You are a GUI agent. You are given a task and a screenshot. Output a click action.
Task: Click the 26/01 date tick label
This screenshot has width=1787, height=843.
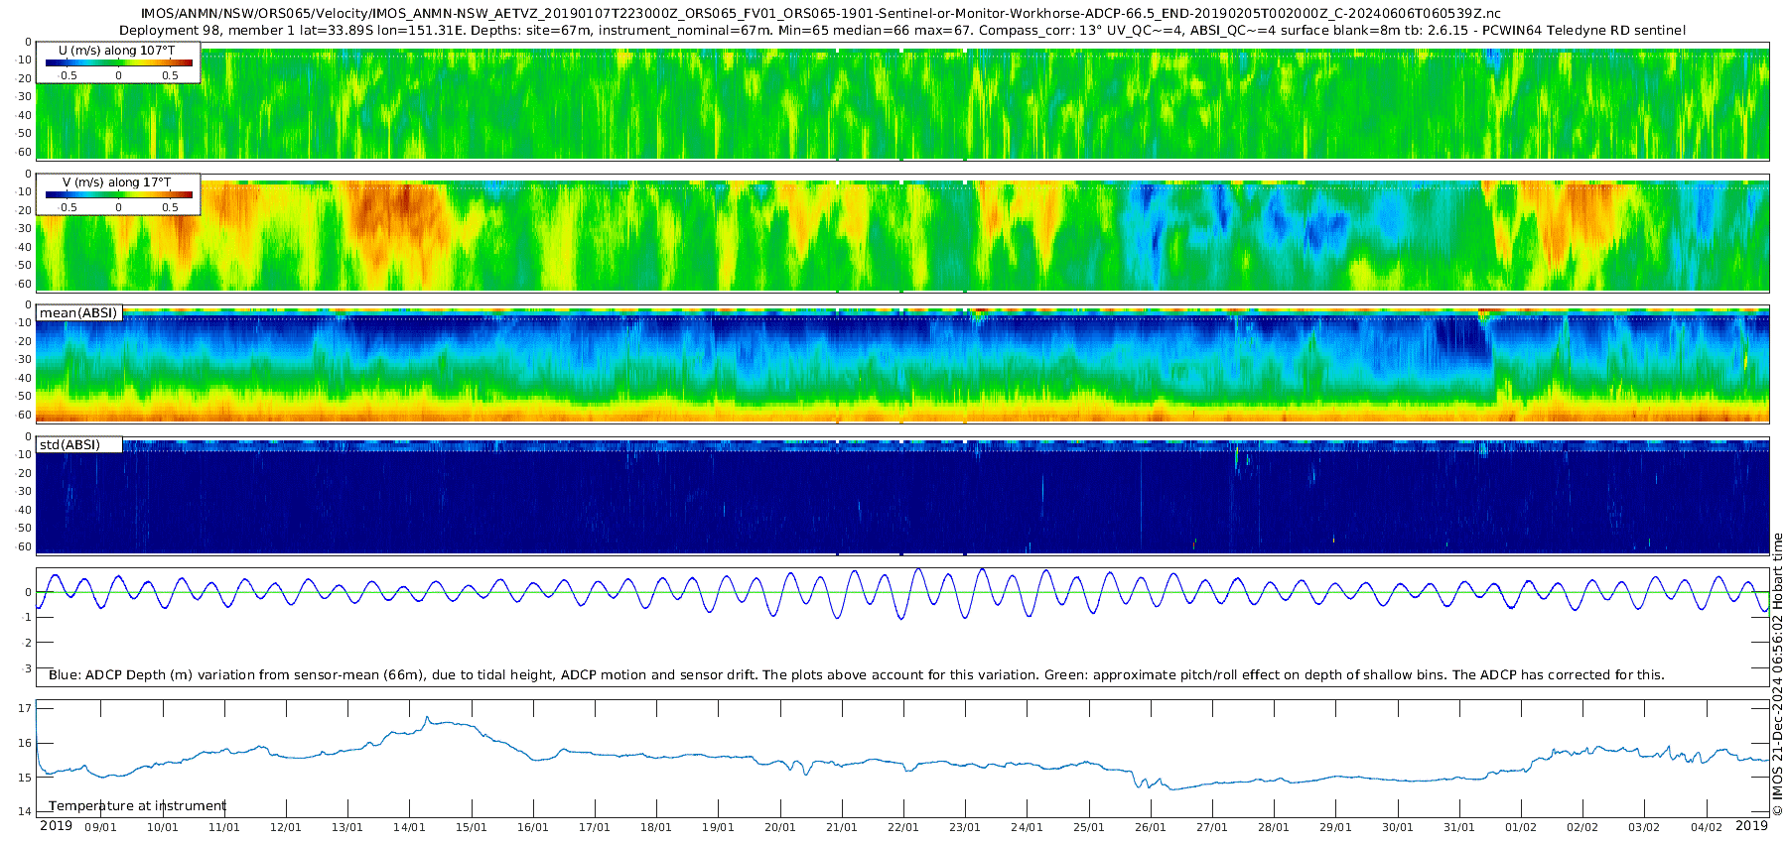click(1150, 827)
